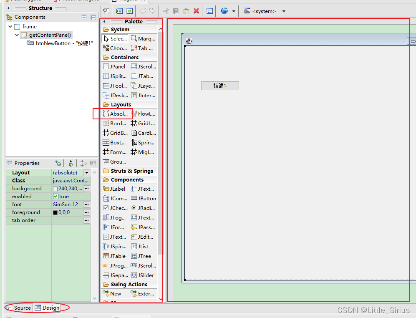Choose the FlowLayout entry

pyautogui.click(x=143, y=114)
